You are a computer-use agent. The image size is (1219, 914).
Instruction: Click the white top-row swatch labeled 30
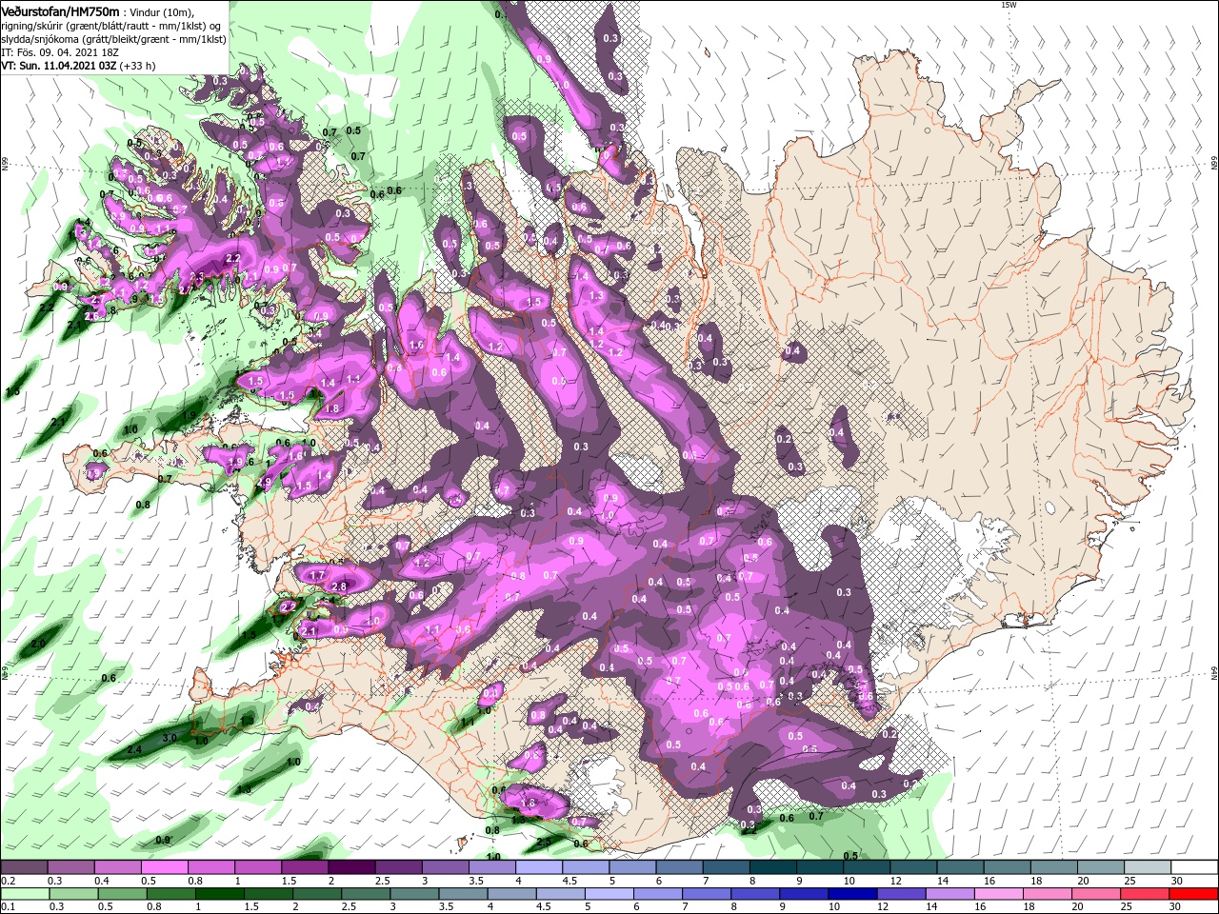click(1194, 867)
